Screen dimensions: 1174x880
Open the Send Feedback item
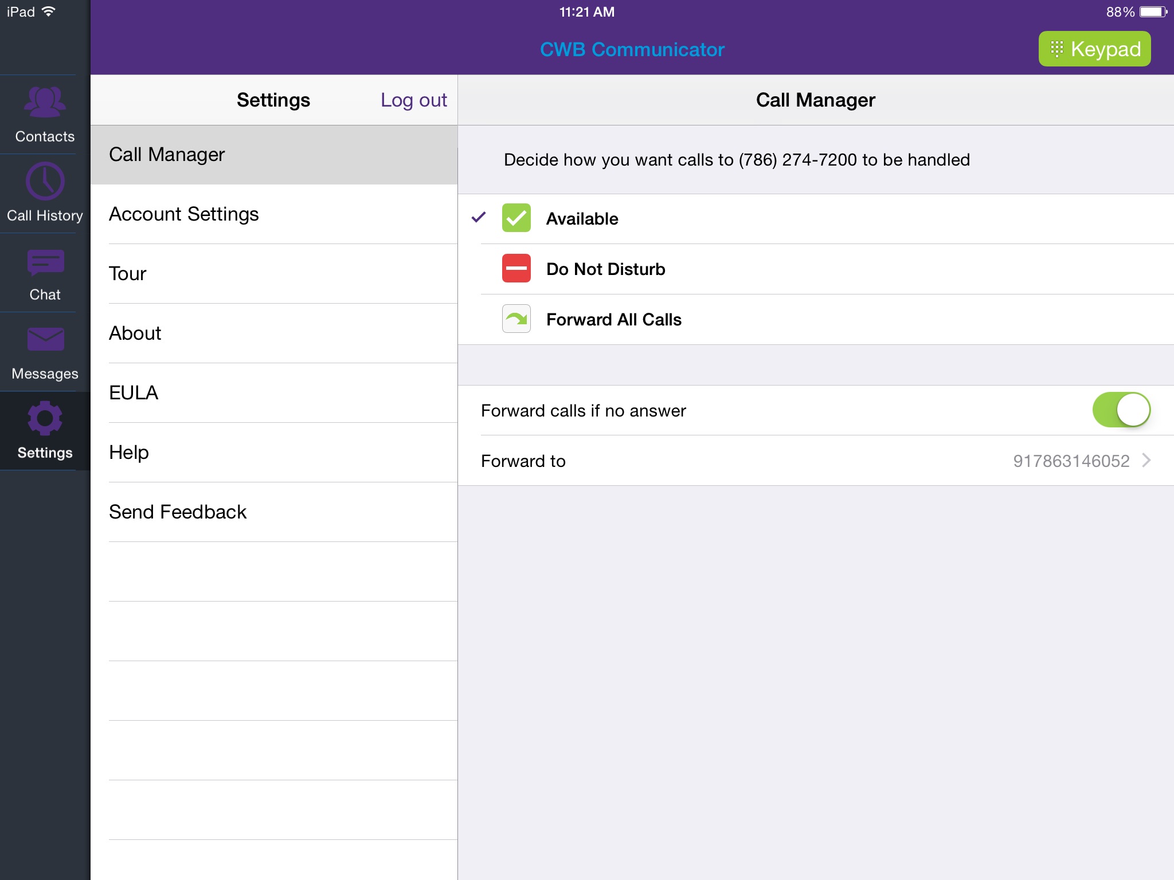tap(178, 512)
